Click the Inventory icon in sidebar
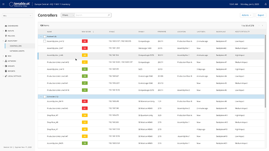 point(6,41)
